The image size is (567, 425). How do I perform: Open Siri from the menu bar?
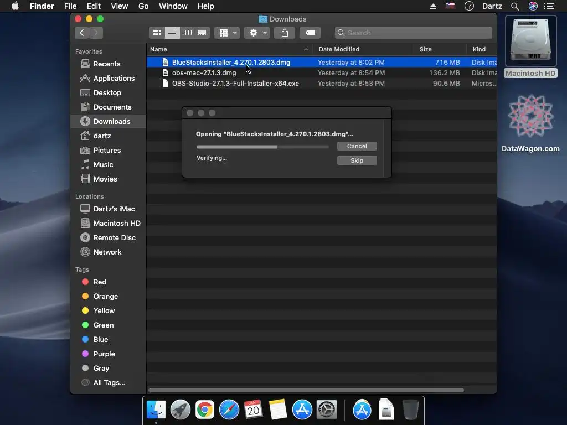tap(533, 6)
